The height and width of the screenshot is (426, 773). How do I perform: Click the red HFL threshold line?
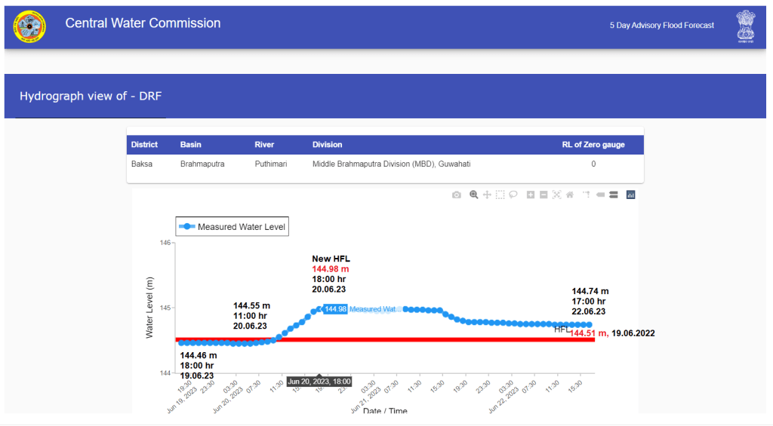453,339
